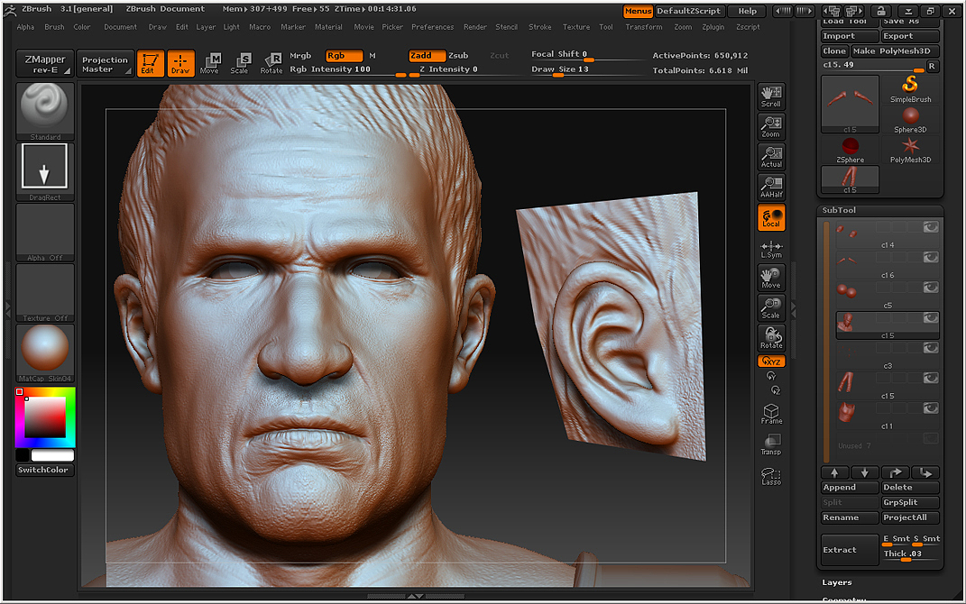Open the Document menu
966x604 pixels.
pyautogui.click(x=120, y=27)
